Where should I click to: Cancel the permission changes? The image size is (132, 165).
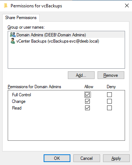87,158
